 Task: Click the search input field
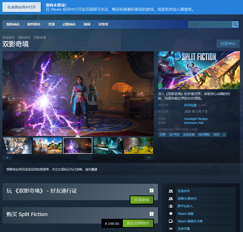pos(210,25)
